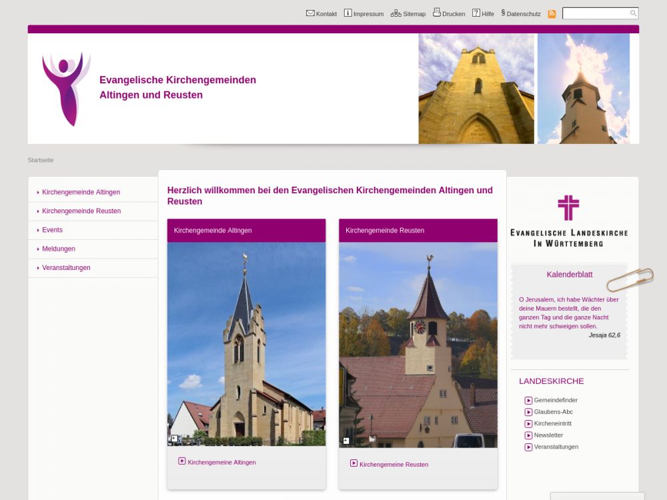Click the Sitemap hierarchy icon
This screenshot has width=667, height=500.
396,13
